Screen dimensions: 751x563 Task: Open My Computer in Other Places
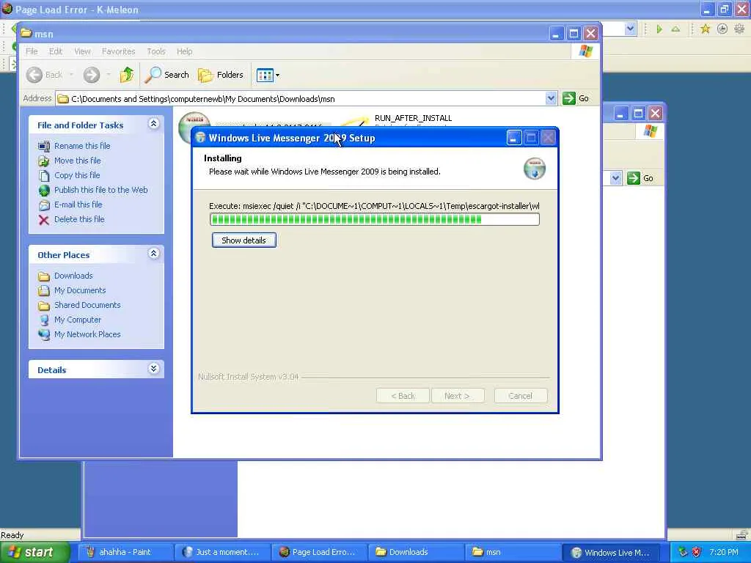[77, 320]
